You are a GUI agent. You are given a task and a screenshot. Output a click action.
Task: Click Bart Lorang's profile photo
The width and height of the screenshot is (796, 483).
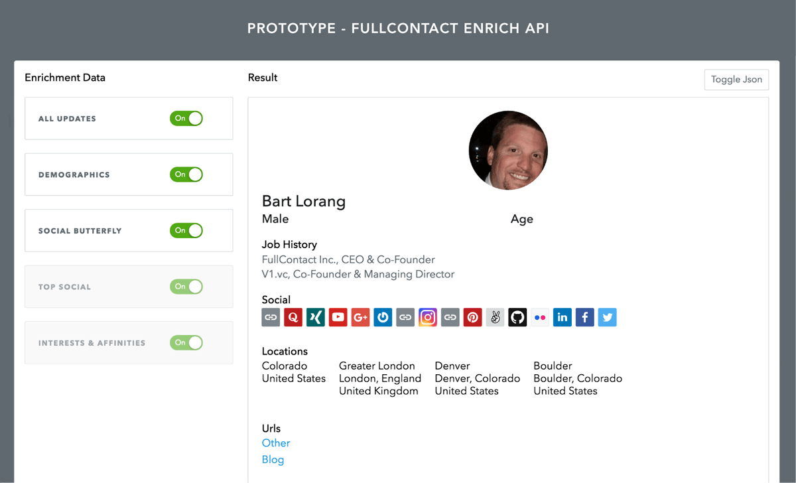click(x=508, y=151)
